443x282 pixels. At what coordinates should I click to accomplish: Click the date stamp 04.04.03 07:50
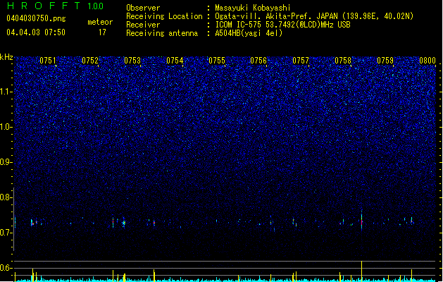(36, 32)
